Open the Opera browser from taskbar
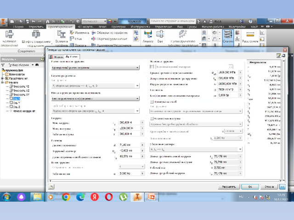This screenshot has width=294, height=220. point(108,197)
